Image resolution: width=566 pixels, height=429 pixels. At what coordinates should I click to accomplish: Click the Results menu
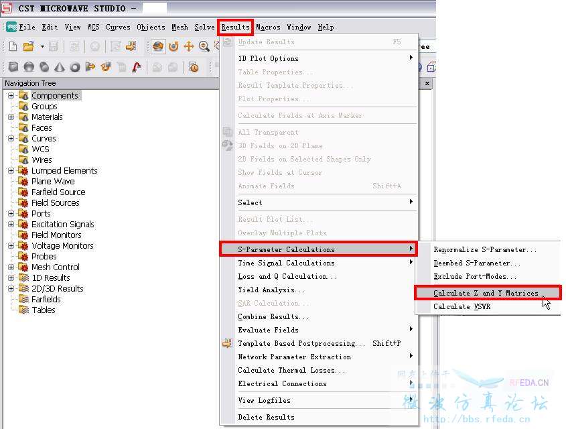tap(235, 27)
